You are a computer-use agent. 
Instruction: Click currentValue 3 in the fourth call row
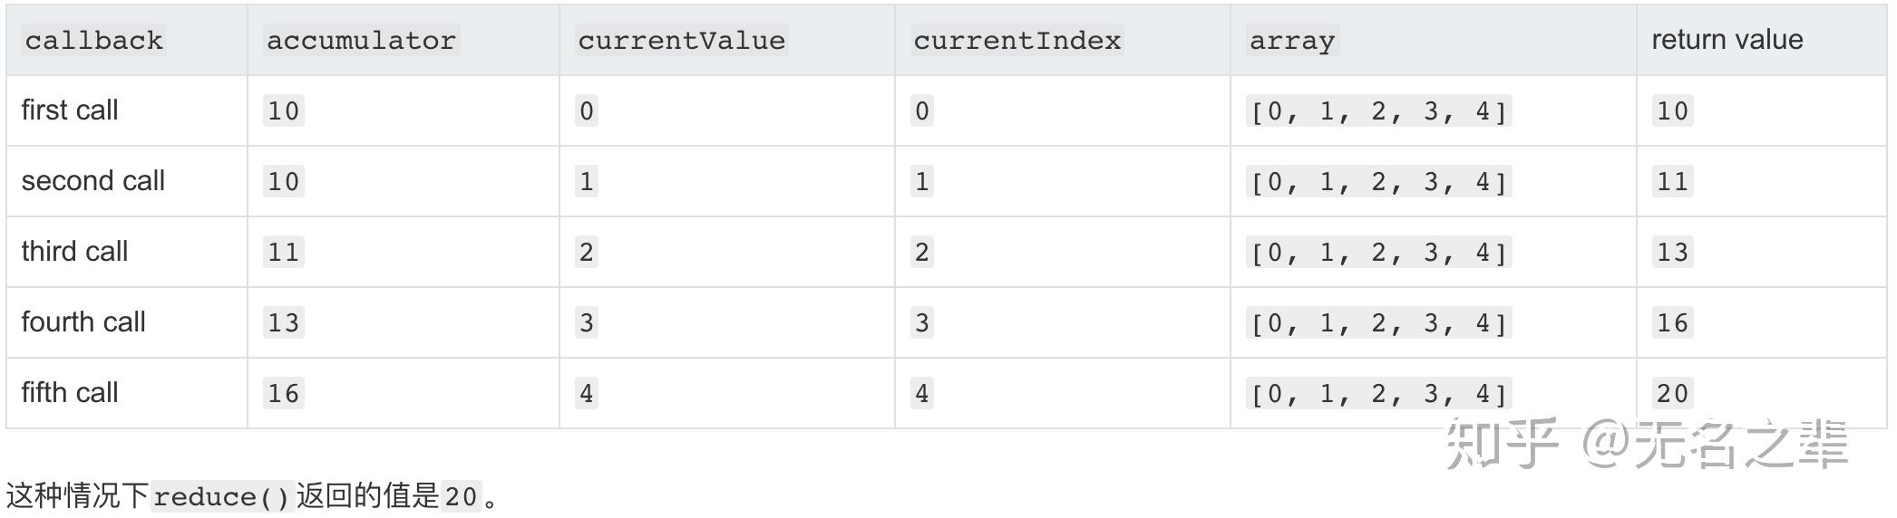pos(587,323)
